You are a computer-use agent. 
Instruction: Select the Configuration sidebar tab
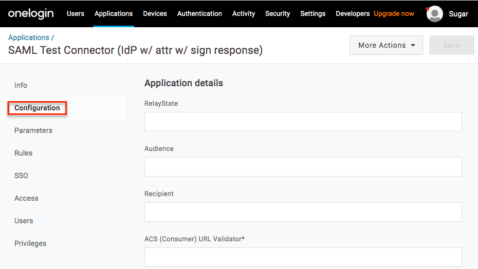coord(37,108)
